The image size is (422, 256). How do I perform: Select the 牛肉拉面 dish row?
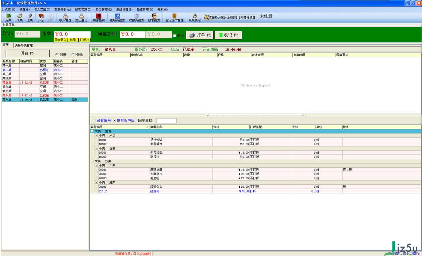260,153
